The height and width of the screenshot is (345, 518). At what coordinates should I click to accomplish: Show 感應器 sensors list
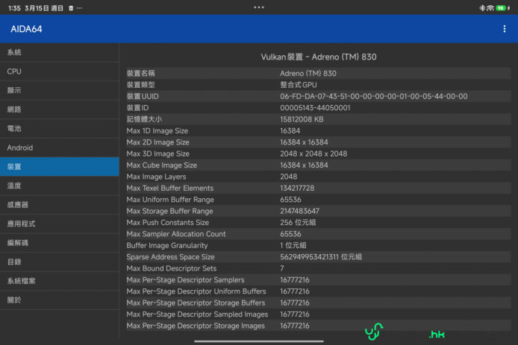(60, 205)
